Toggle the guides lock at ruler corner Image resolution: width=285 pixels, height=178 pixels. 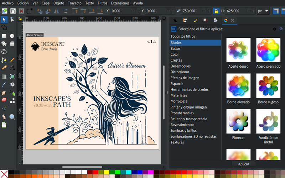[20, 19]
